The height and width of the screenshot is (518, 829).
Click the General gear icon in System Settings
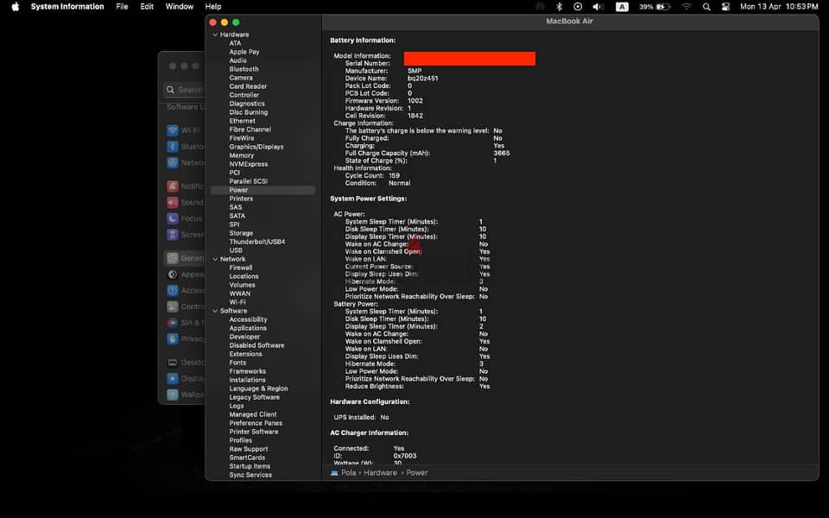click(173, 258)
